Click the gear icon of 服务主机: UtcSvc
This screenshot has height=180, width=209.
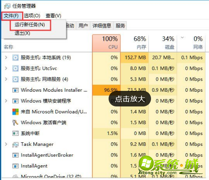(15, 68)
